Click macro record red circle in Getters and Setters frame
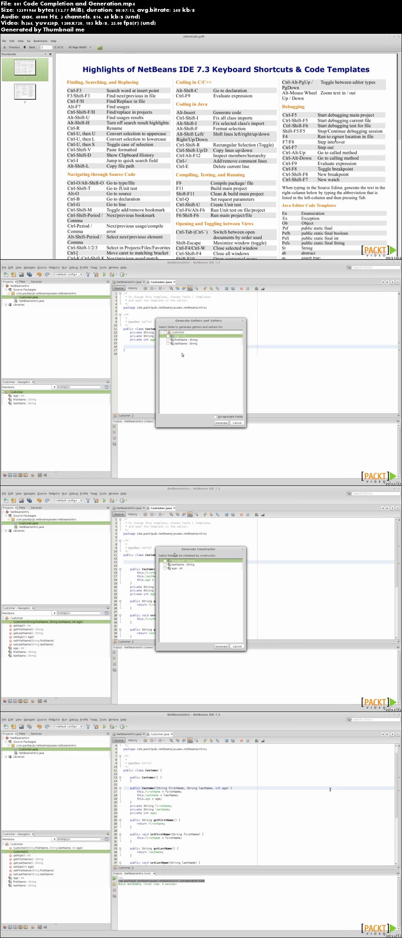The image size is (402, 938). click(241, 288)
